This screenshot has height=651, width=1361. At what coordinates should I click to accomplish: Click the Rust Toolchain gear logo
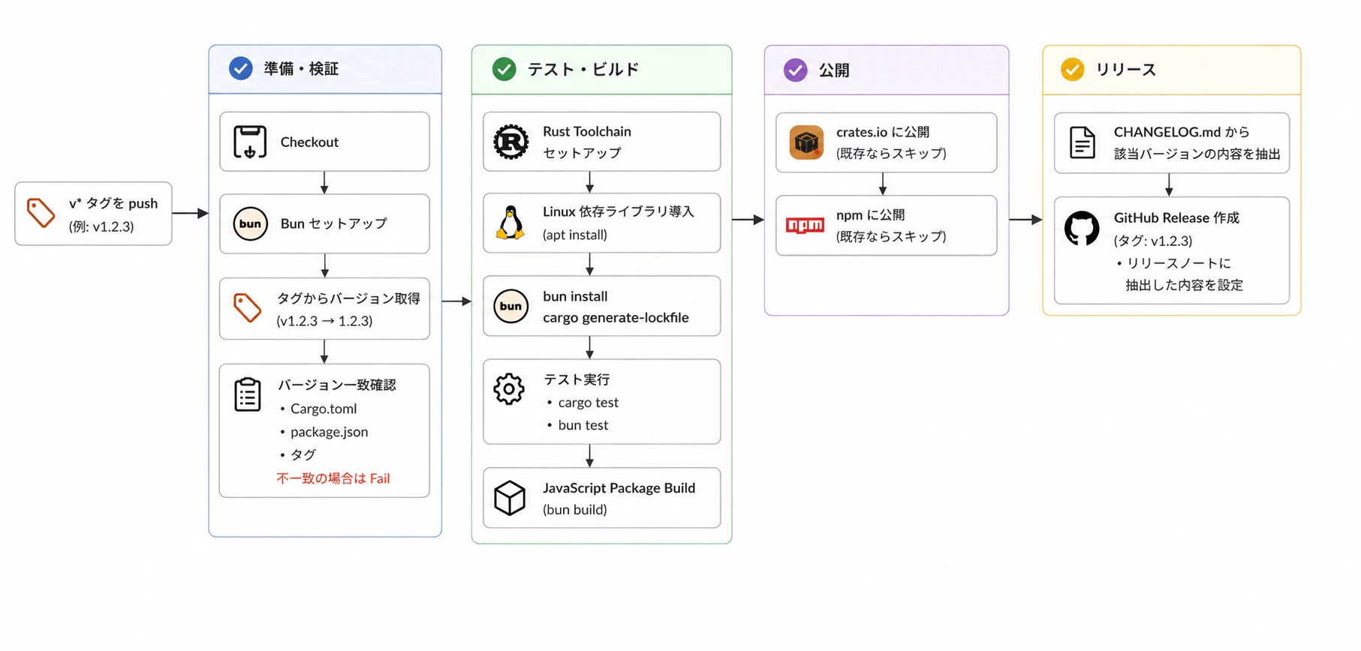pyautogui.click(x=511, y=142)
